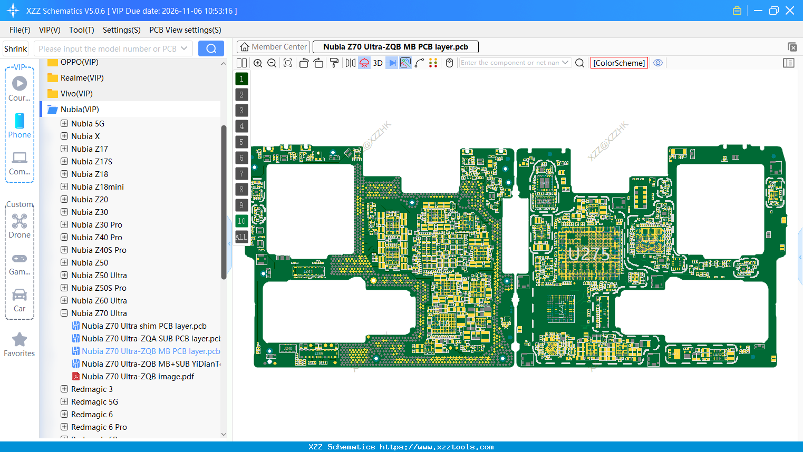
Task: Enable the diode measurement mode
Action: [x=391, y=63]
